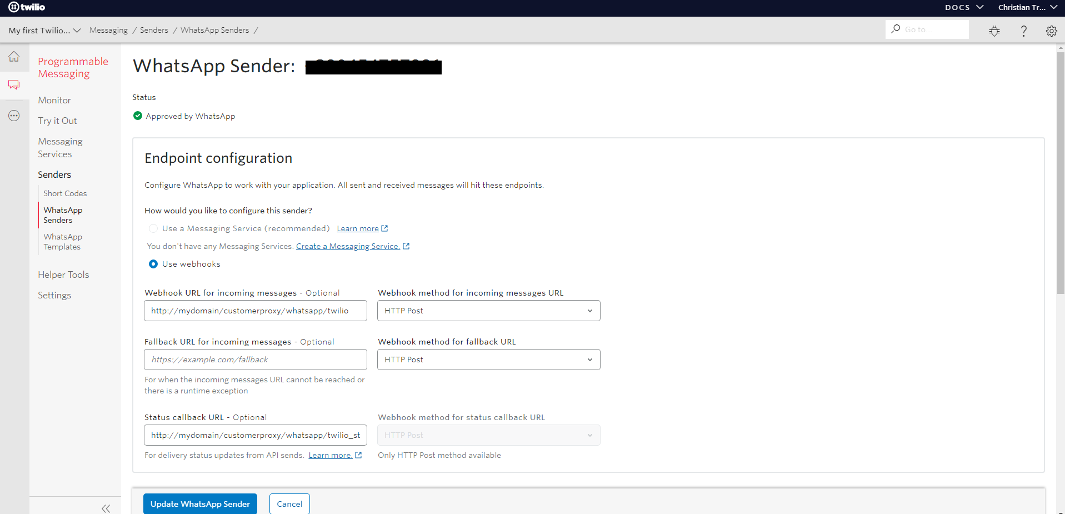This screenshot has height=514, width=1065.
Task: Click the Approved by WhatsApp status text
Action: (x=191, y=116)
